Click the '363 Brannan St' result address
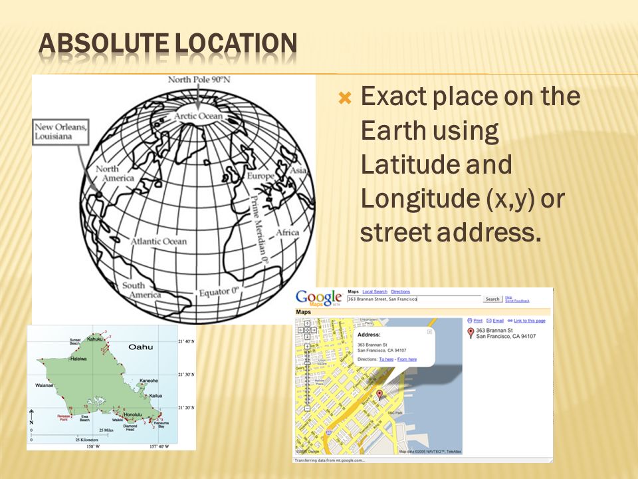 coord(494,331)
